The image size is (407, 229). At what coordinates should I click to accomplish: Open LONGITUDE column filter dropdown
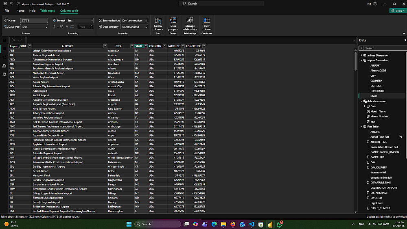[x=204, y=46]
